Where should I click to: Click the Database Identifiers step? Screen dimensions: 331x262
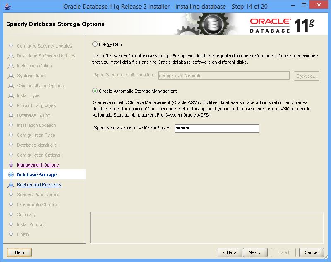pos(37,145)
